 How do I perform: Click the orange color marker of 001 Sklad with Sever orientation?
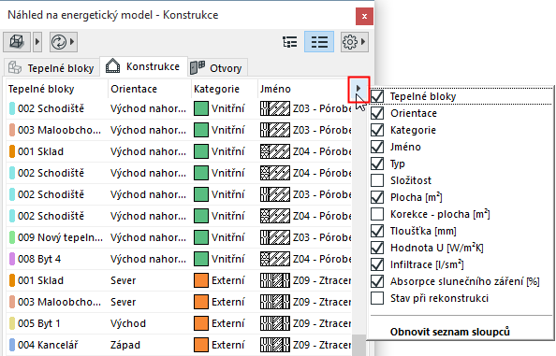click(x=12, y=280)
